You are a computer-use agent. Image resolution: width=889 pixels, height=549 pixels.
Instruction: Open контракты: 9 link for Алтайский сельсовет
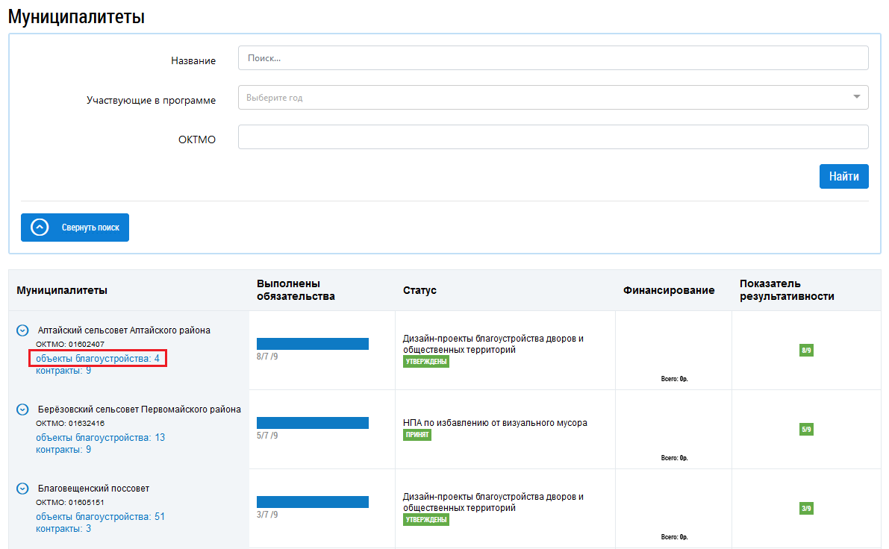(63, 371)
